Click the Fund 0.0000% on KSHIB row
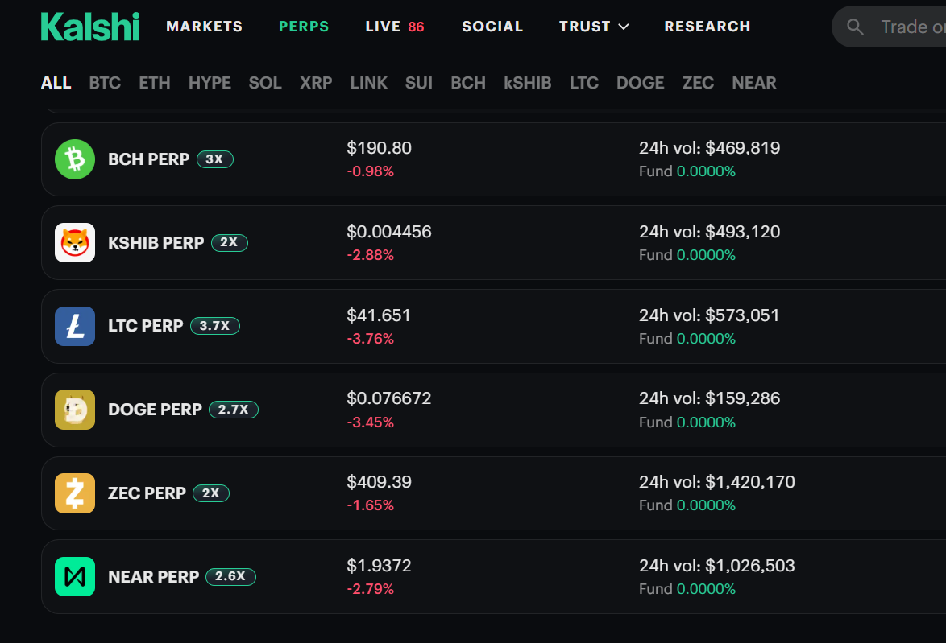The image size is (946, 643). (687, 256)
